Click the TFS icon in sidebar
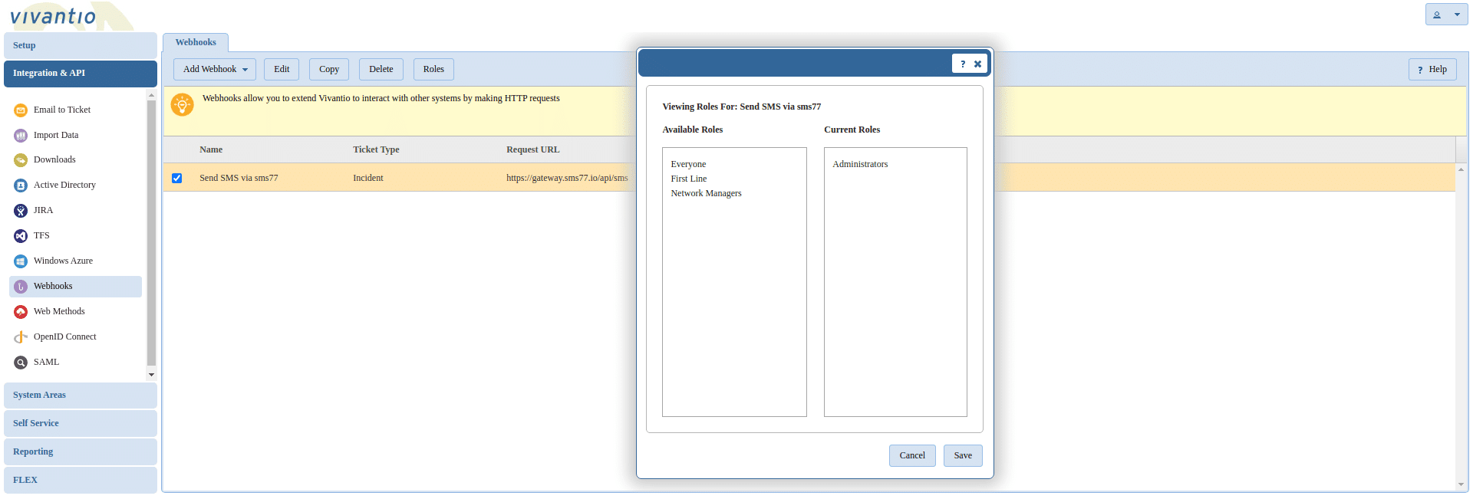This screenshot has height=499, width=1473. pyautogui.click(x=21, y=236)
